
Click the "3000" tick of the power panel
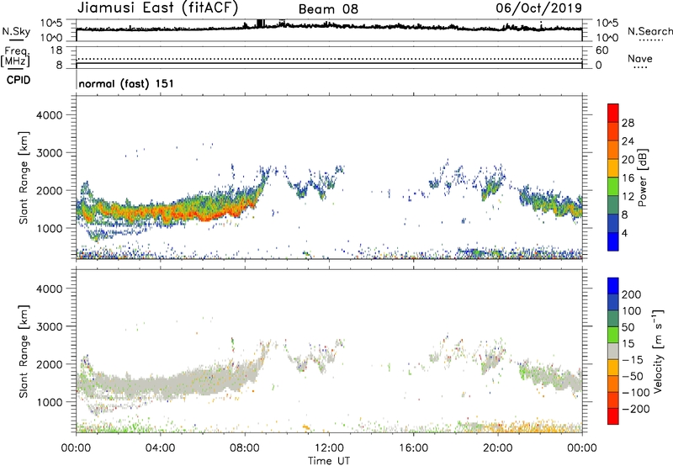[50, 153]
